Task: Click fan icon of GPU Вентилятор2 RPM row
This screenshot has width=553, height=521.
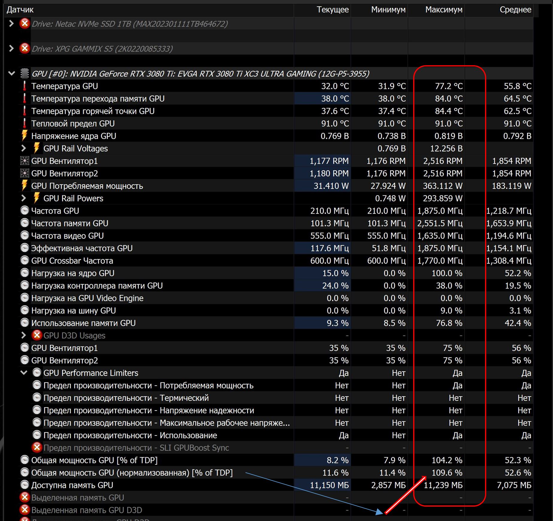Action: coord(25,173)
